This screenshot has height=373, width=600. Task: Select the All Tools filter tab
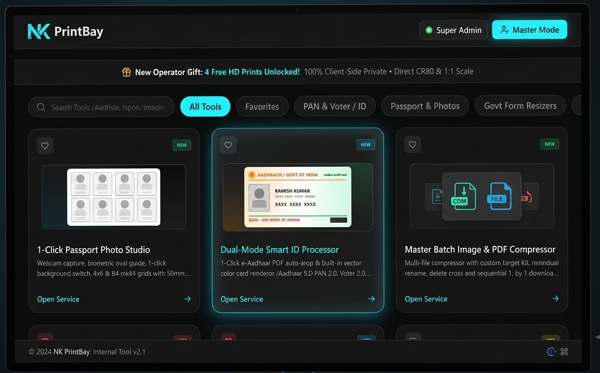coord(206,107)
